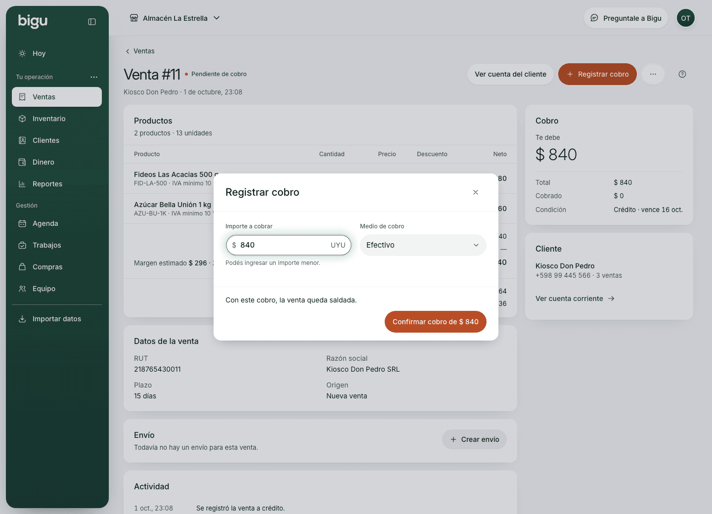Go to Ventas in the sidebar
The width and height of the screenshot is (712, 514).
click(x=57, y=97)
